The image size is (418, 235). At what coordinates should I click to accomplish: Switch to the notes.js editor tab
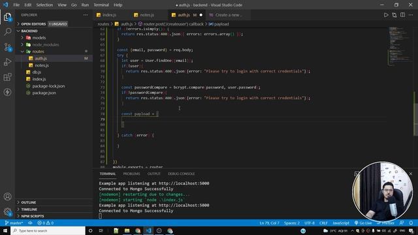point(150,15)
